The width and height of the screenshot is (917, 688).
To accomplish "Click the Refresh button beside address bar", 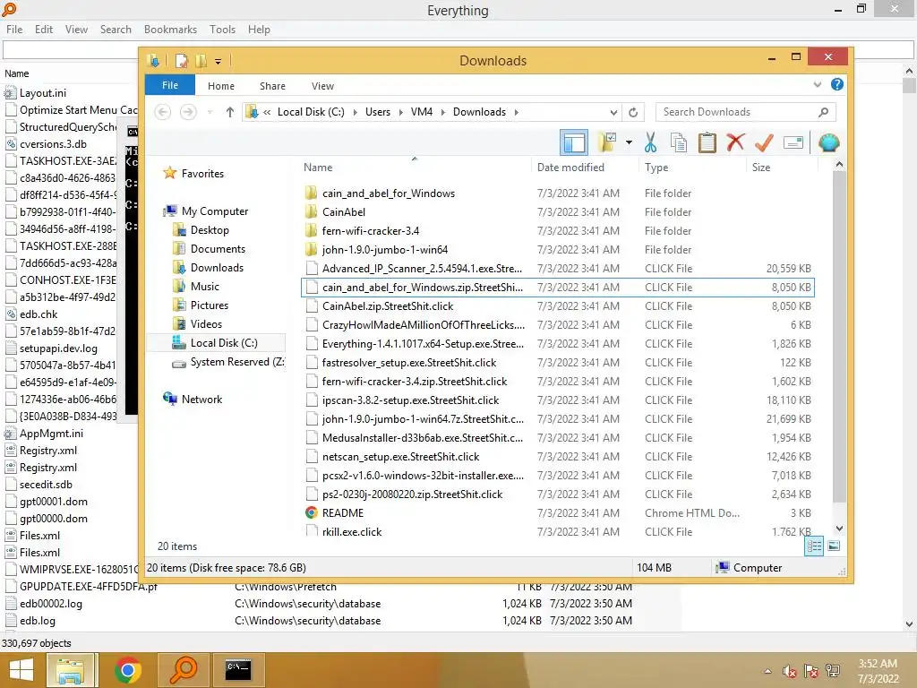I will point(633,112).
